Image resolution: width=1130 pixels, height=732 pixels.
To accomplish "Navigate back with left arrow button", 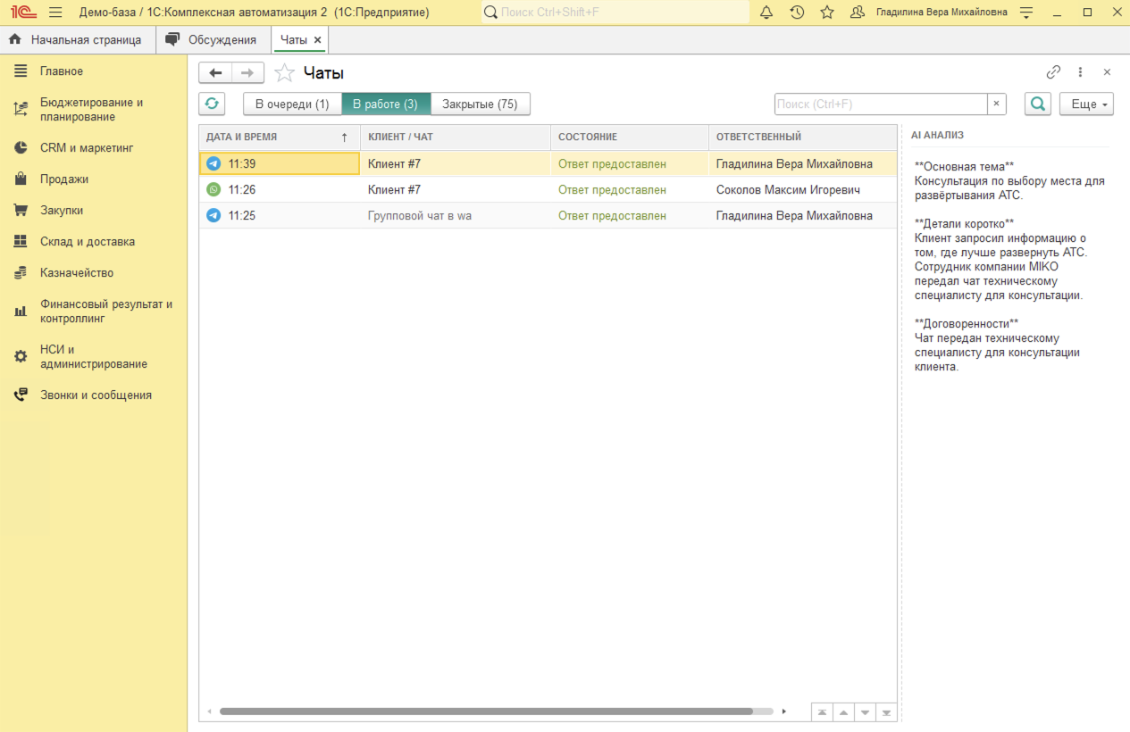I will [215, 73].
